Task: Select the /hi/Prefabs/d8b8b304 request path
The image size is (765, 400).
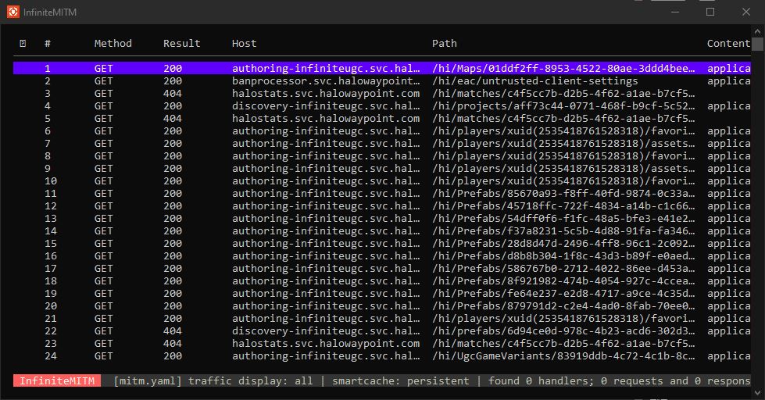Action: click(x=563, y=256)
